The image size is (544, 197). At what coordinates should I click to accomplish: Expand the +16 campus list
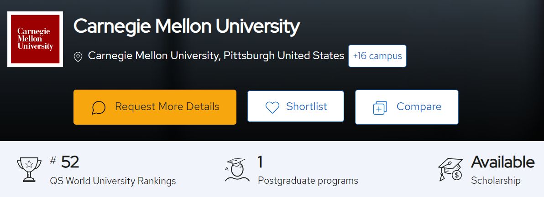[377, 56]
